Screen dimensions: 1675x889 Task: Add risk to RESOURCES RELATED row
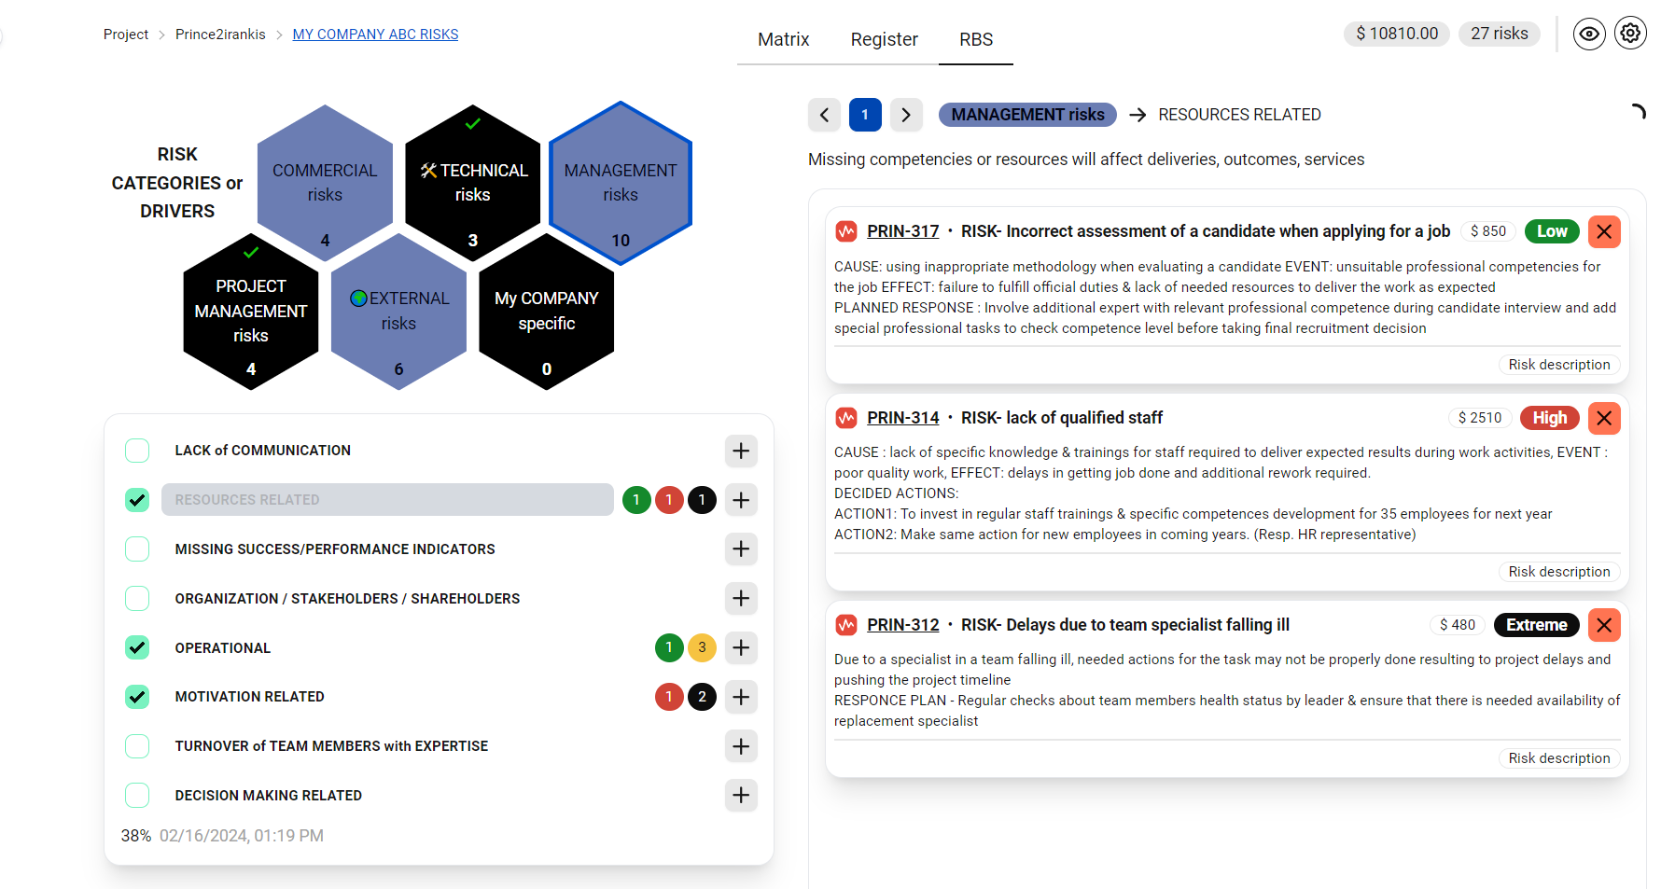click(x=741, y=500)
